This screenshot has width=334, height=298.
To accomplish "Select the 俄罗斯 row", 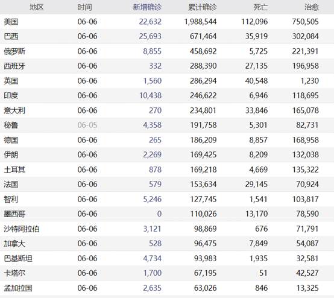I will [167, 51].
